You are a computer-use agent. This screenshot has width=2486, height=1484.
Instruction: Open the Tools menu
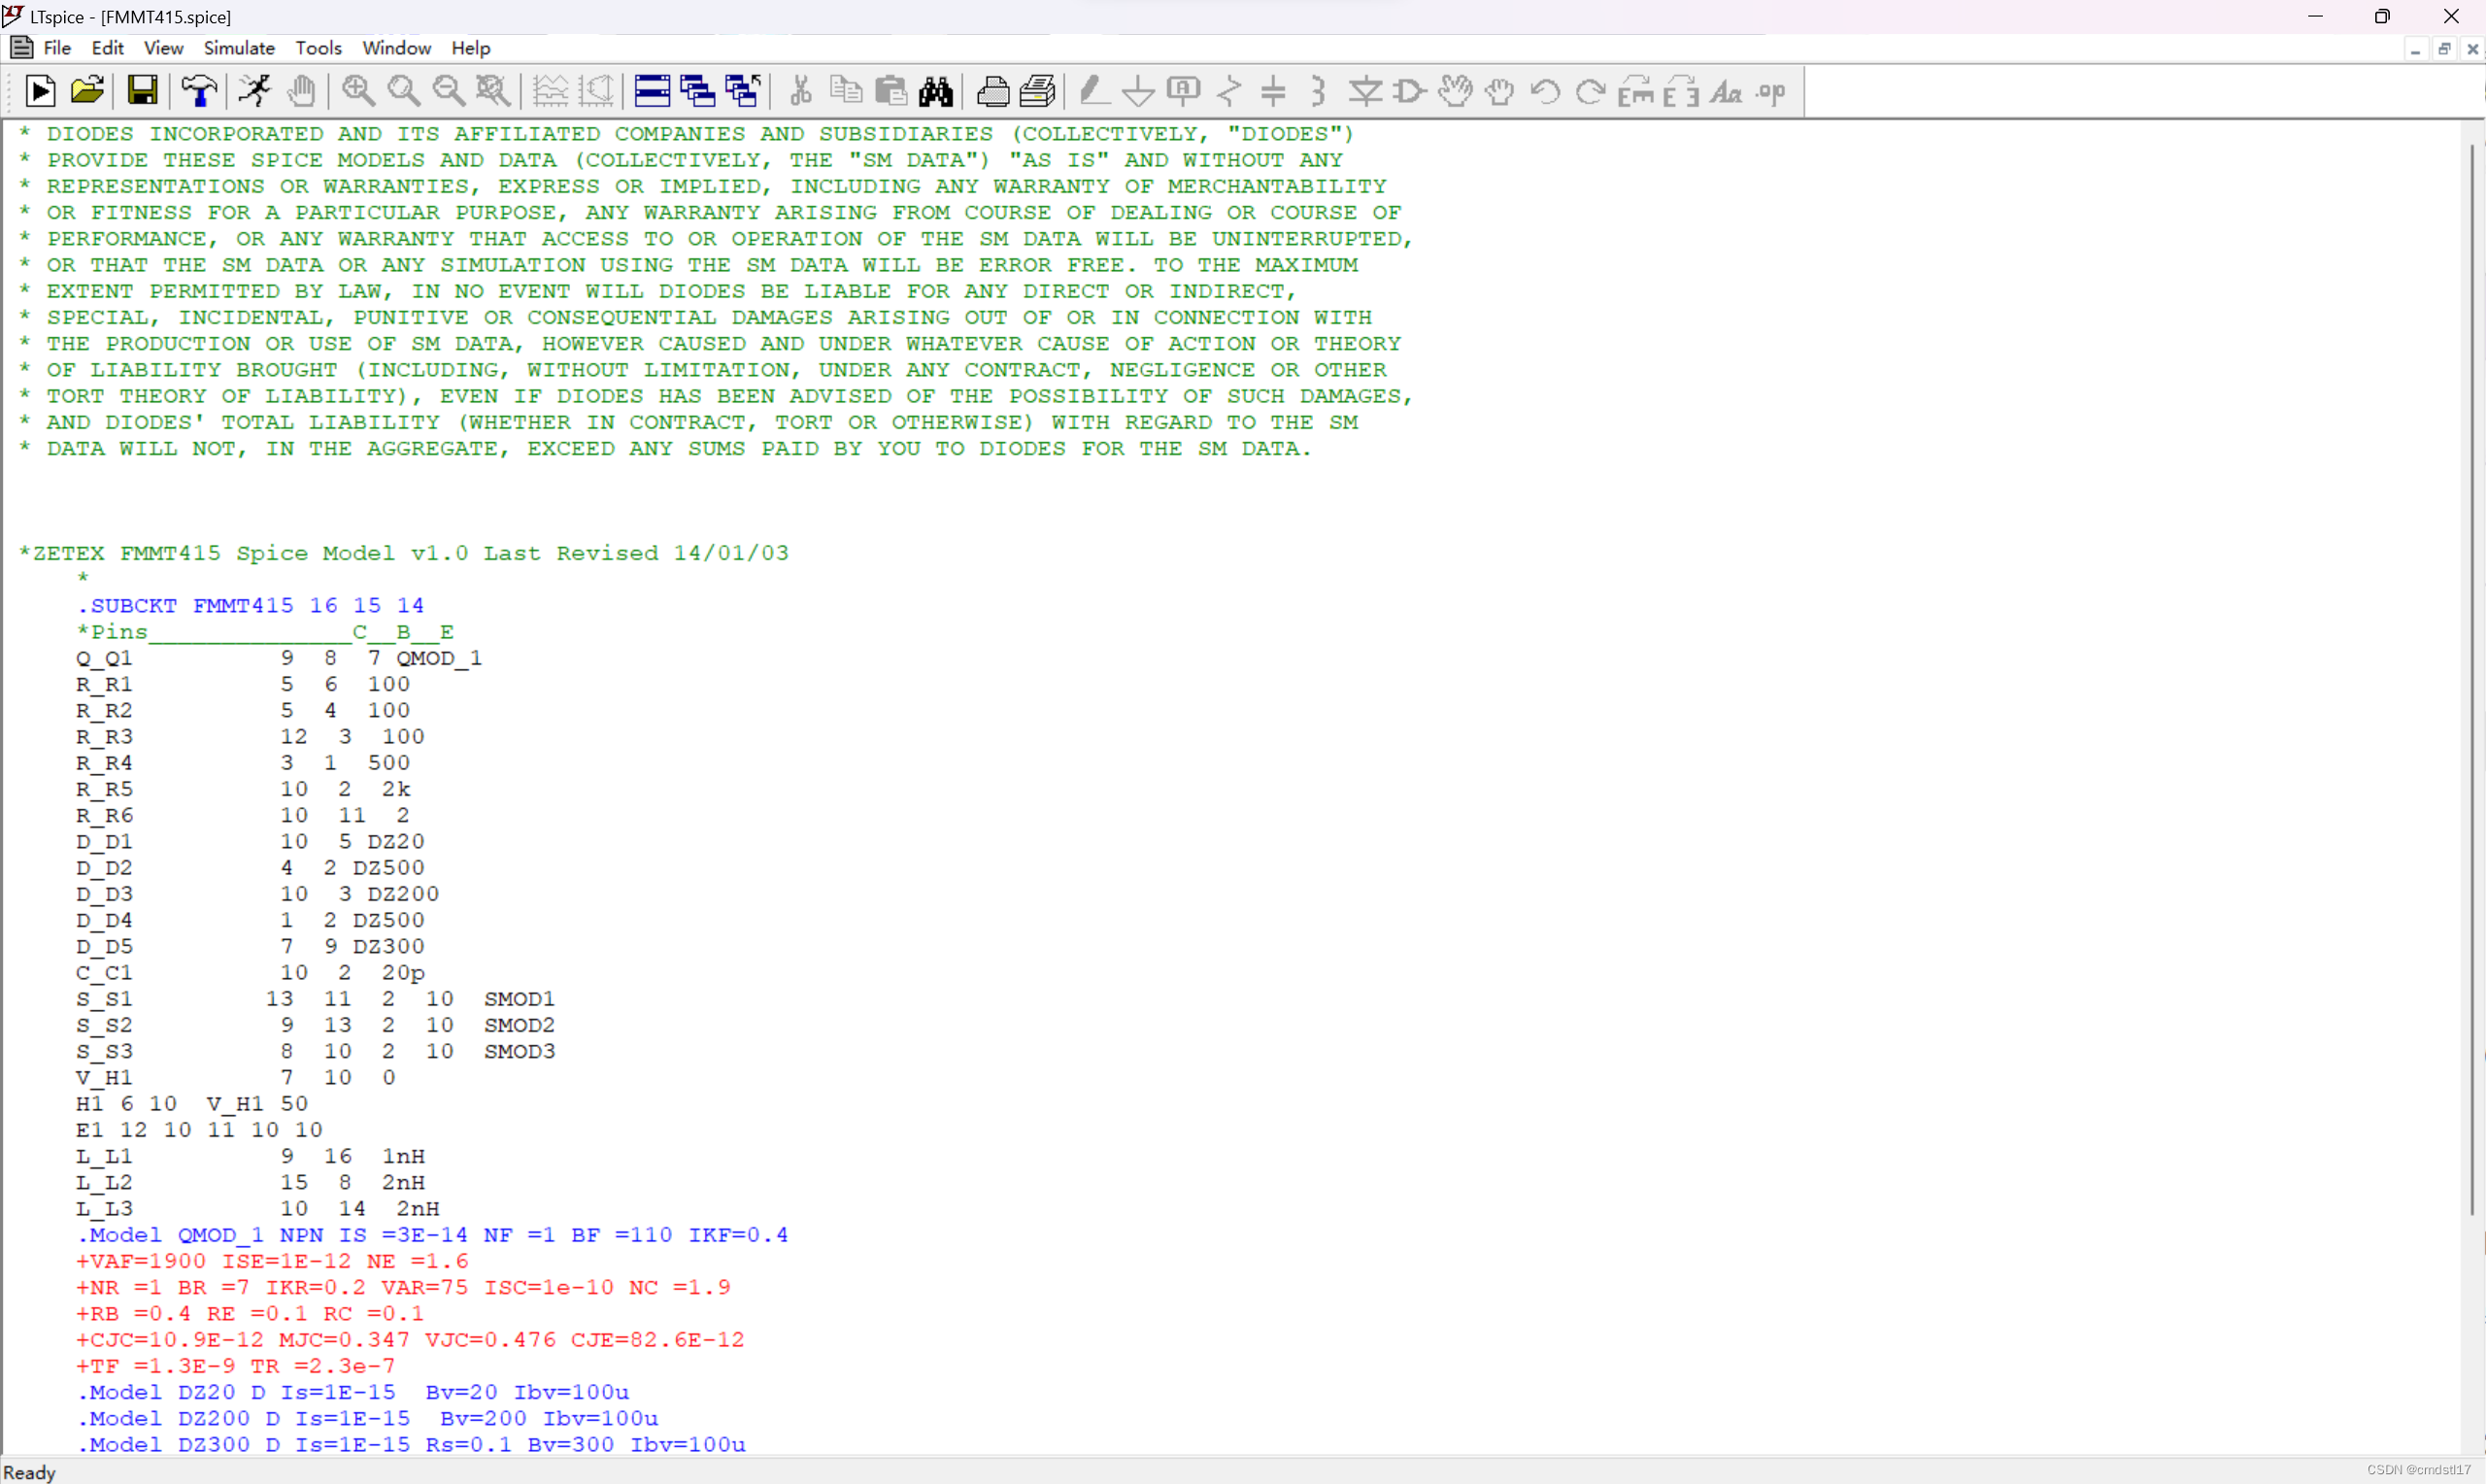(x=318, y=48)
